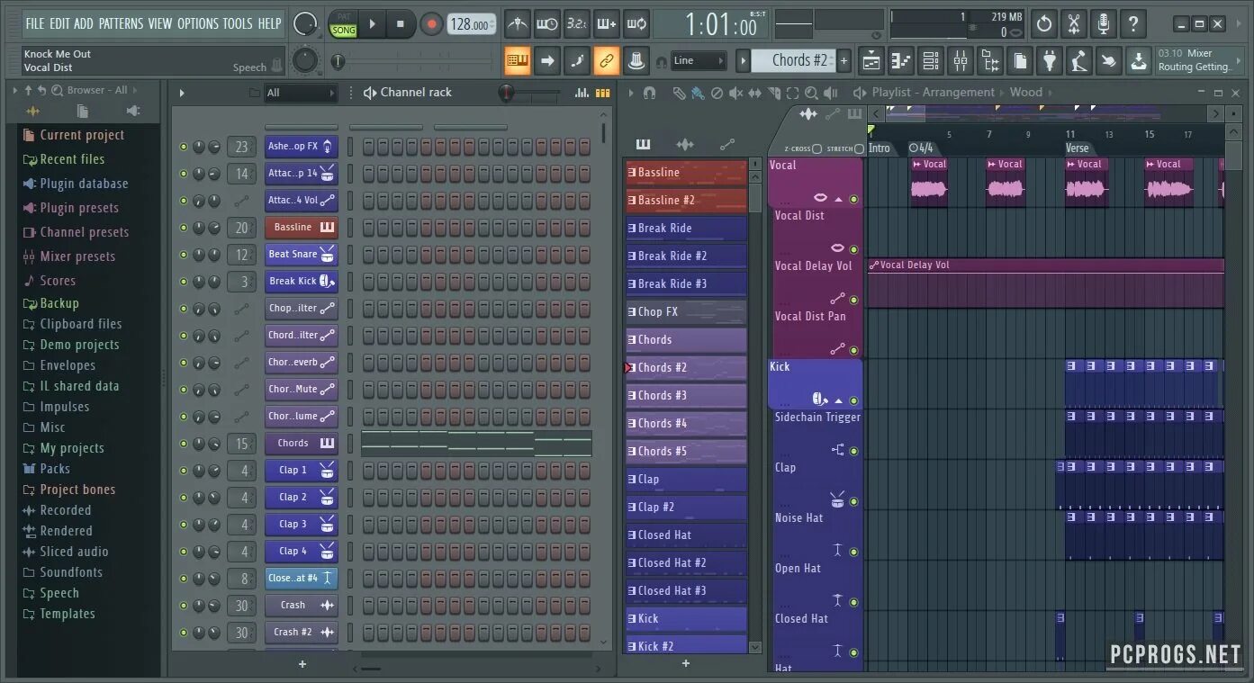Switch between PAT and SONG mode
1254x683 pixels.
[343, 24]
